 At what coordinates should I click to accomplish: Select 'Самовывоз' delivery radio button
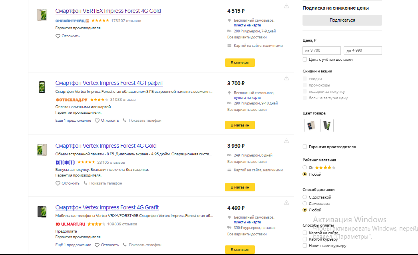[305, 204]
